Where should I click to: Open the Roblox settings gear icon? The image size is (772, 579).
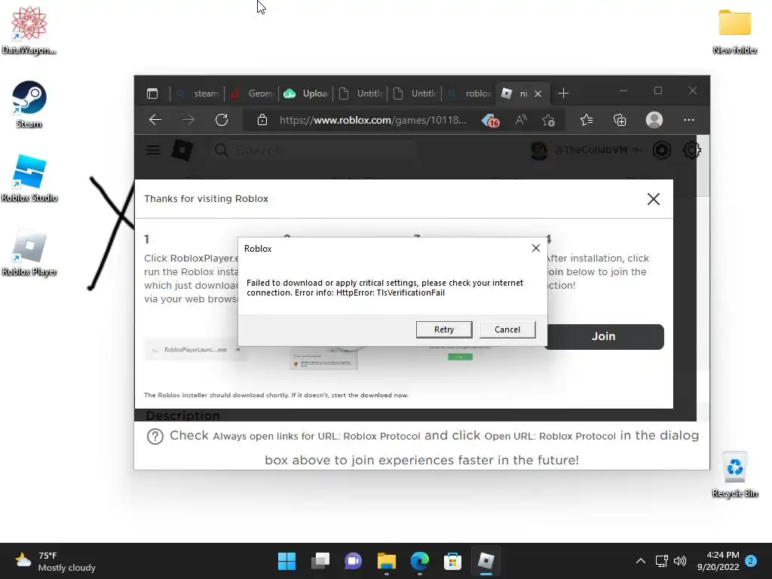(691, 150)
